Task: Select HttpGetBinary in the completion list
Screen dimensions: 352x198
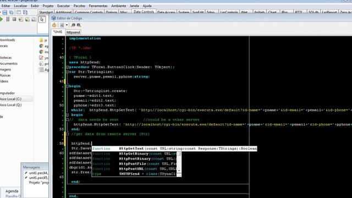Action: pos(134,154)
